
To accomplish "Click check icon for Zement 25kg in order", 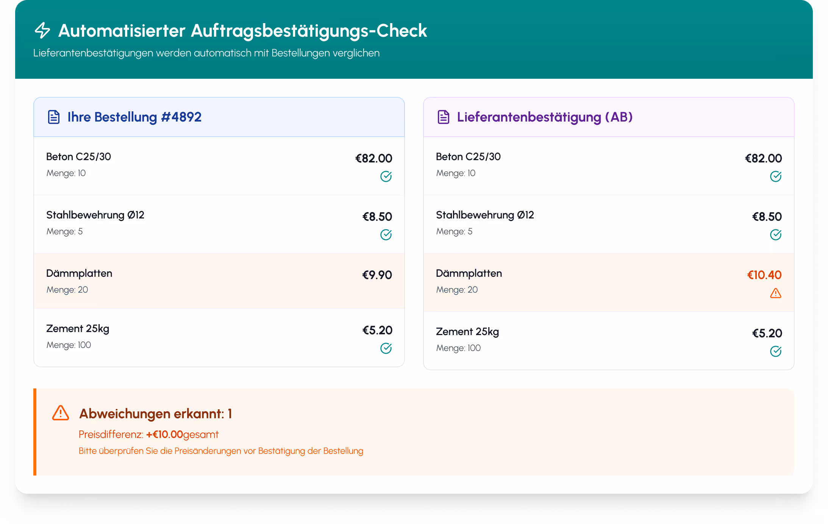I will pyautogui.click(x=386, y=348).
